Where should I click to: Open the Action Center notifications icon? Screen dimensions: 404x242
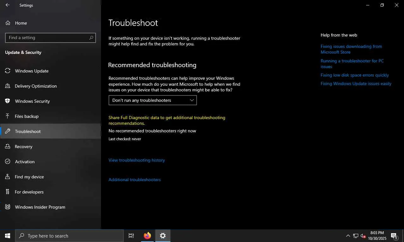[x=394, y=236]
